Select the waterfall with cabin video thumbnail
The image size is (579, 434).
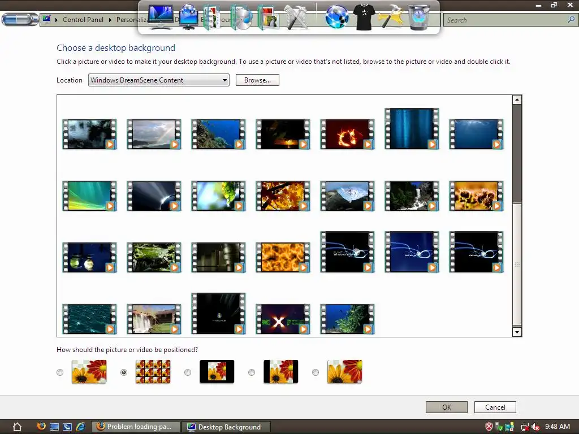pyautogui.click(x=154, y=319)
